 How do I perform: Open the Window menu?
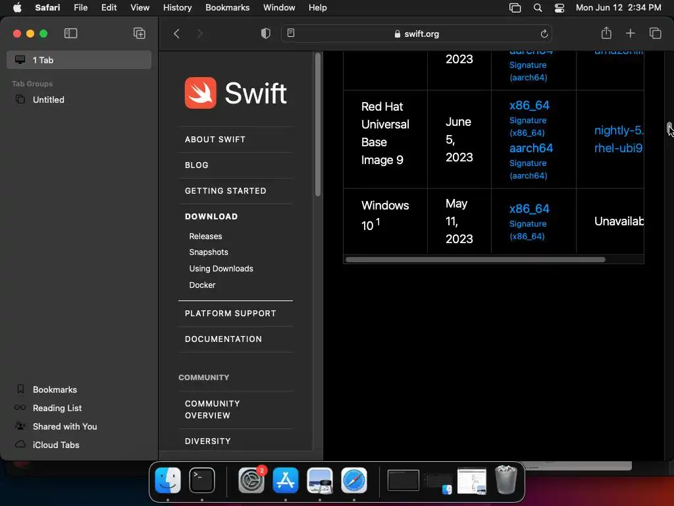279,7
